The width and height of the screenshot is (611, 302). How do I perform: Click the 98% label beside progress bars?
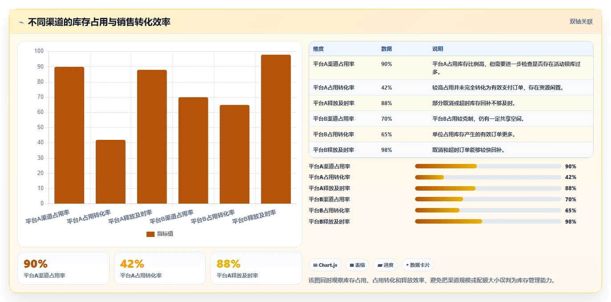(x=570, y=222)
